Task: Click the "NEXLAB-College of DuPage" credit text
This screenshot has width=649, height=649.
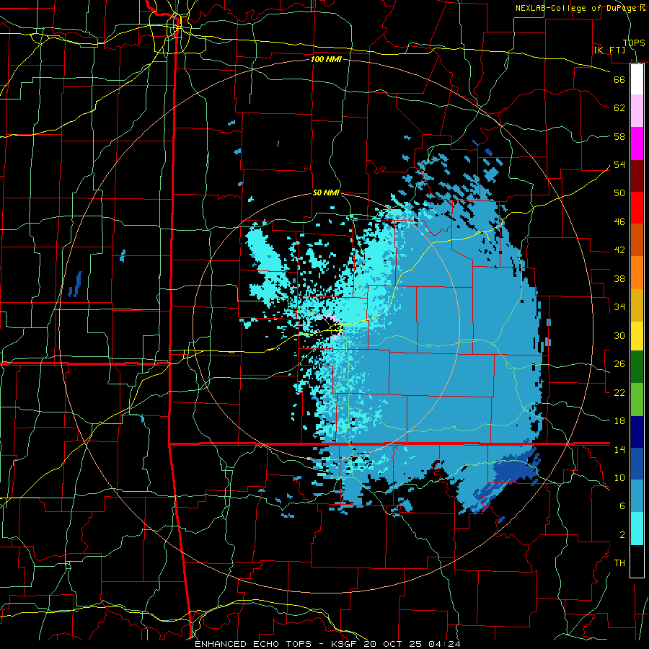Action: 575,8
